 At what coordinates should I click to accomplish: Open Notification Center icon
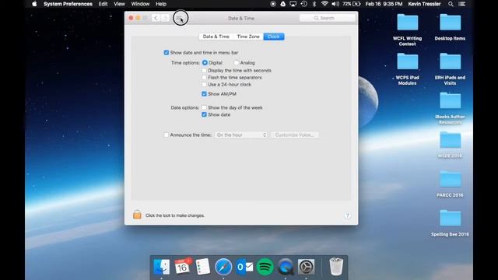click(462, 4)
